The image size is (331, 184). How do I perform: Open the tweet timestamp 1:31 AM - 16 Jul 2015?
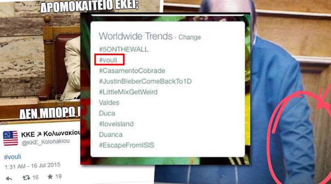[x=33, y=166]
